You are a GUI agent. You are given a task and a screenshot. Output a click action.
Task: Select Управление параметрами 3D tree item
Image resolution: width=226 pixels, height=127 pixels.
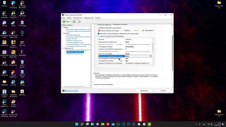pyautogui.click(x=75, y=52)
